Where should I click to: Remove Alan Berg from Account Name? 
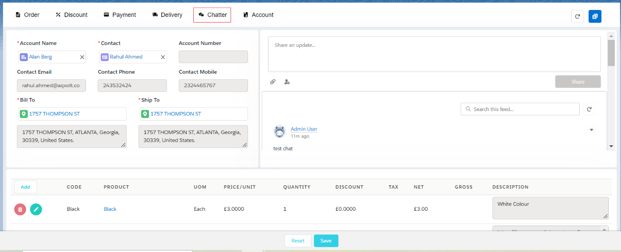tap(82, 57)
